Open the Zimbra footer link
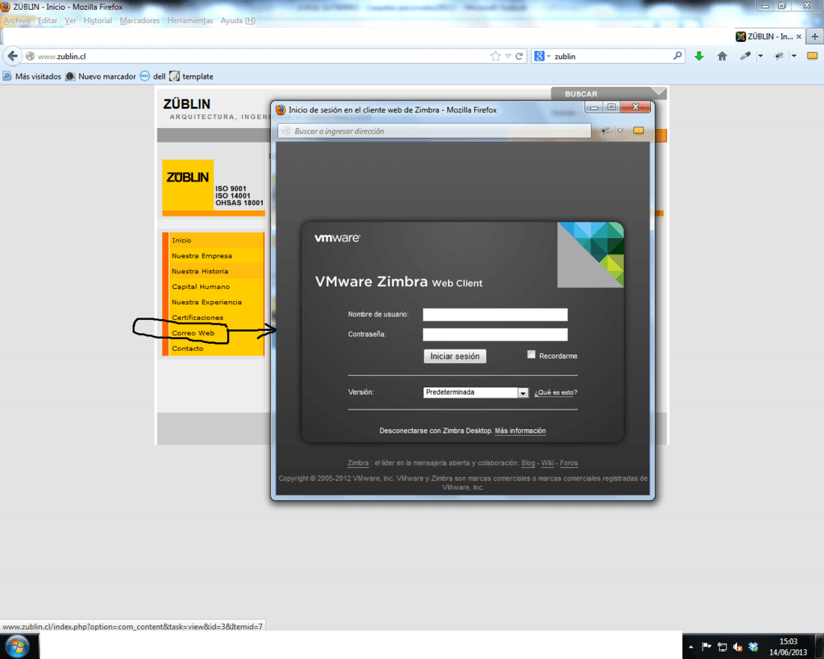This screenshot has height=659, width=824. click(x=358, y=463)
